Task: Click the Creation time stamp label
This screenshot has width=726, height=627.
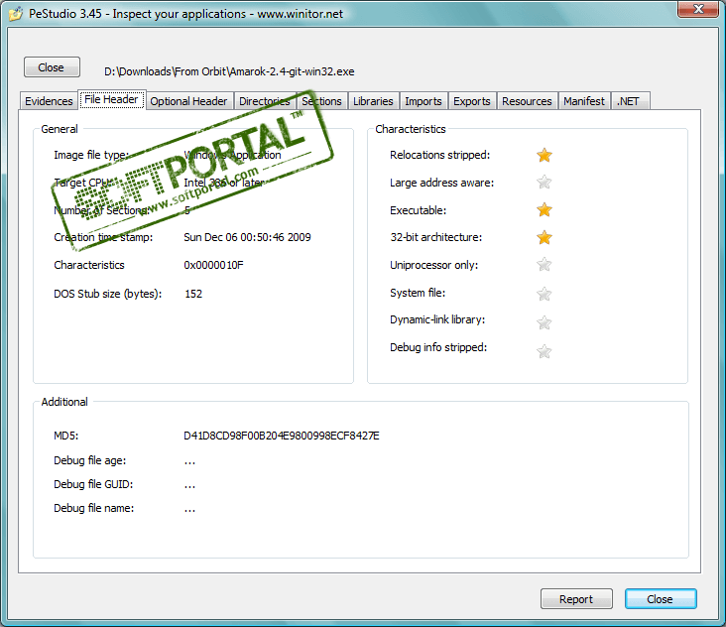Action: (103, 237)
